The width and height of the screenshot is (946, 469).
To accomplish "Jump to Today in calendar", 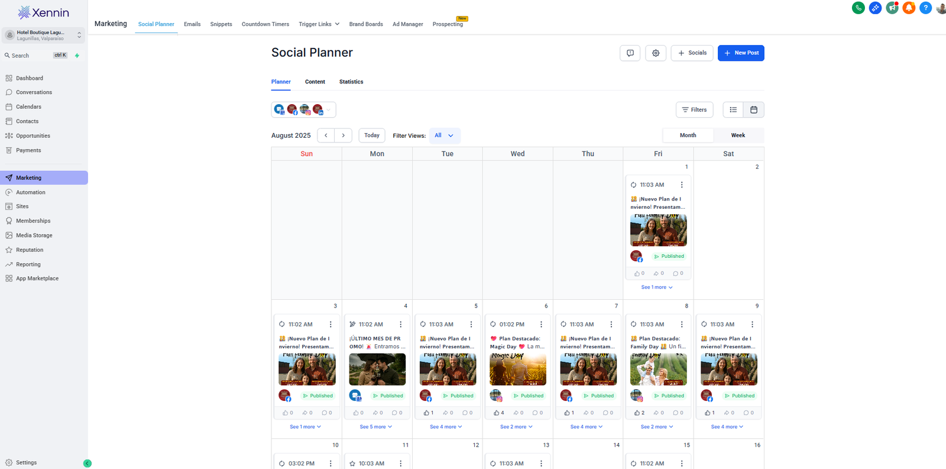I will pyautogui.click(x=372, y=135).
